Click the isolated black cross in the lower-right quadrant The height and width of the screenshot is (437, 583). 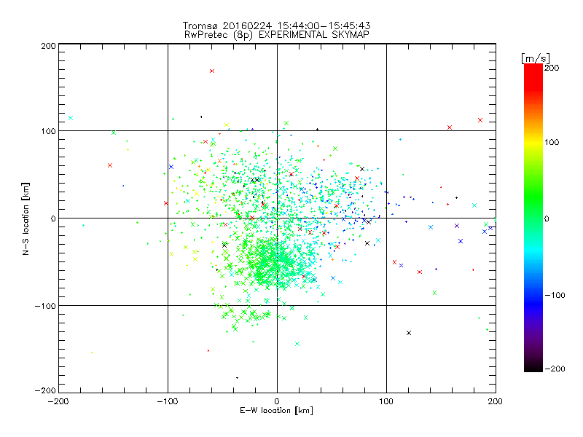409,333
